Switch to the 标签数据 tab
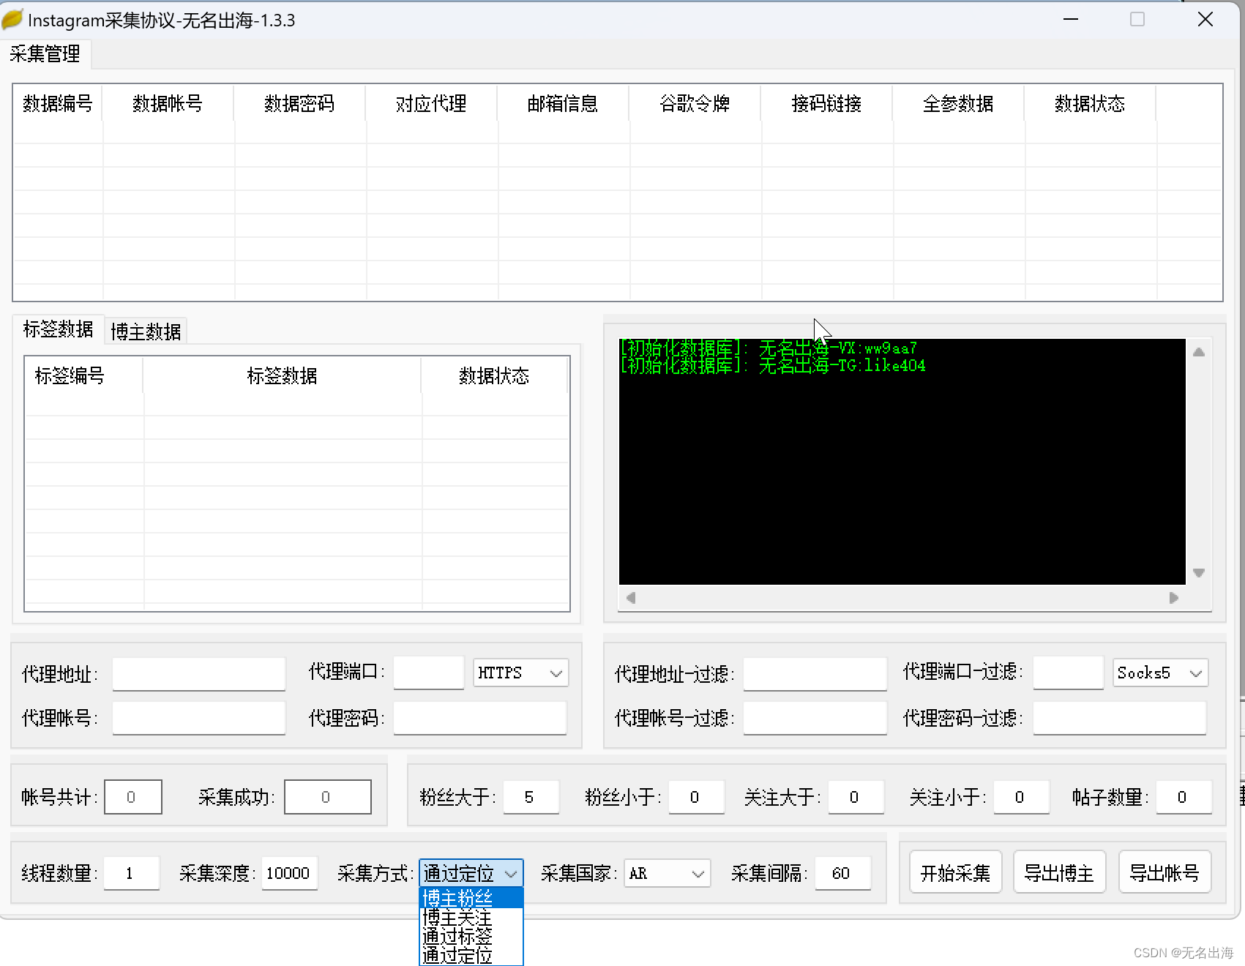This screenshot has width=1245, height=966. click(x=59, y=329)
